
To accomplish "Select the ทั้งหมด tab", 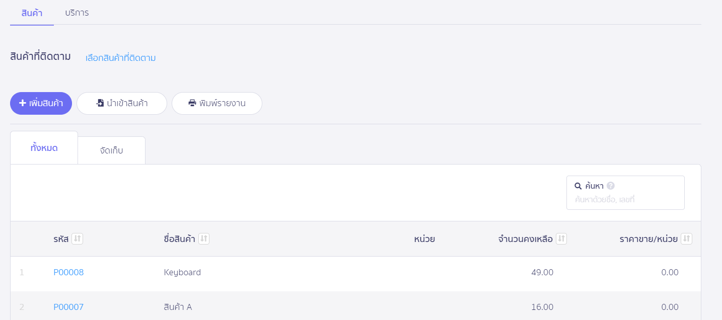I will (x=44, y=148).
